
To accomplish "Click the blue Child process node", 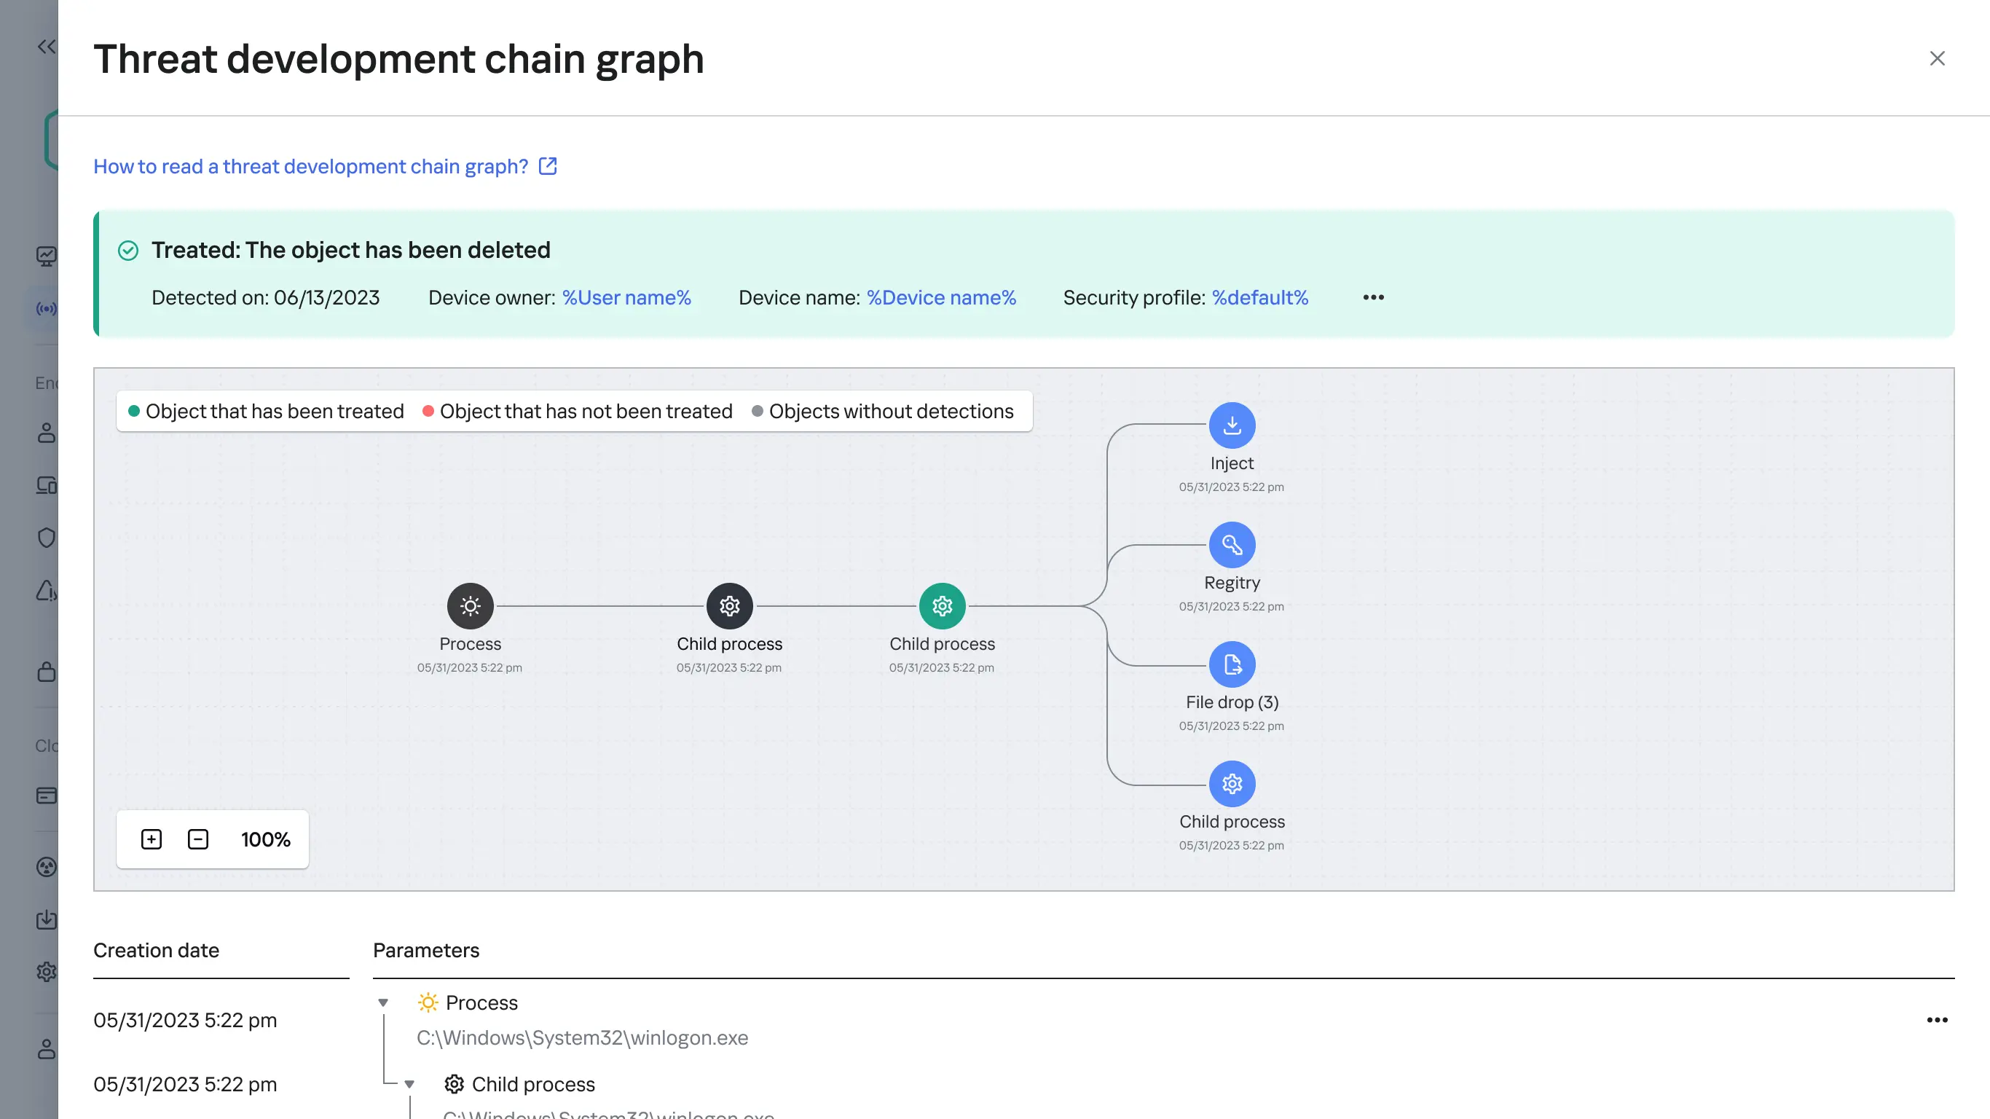I will click(x=1232, y=784).
